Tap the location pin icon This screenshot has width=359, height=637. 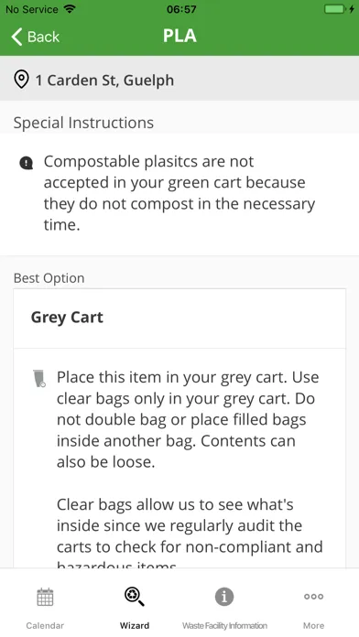click(x=21, y=80)
